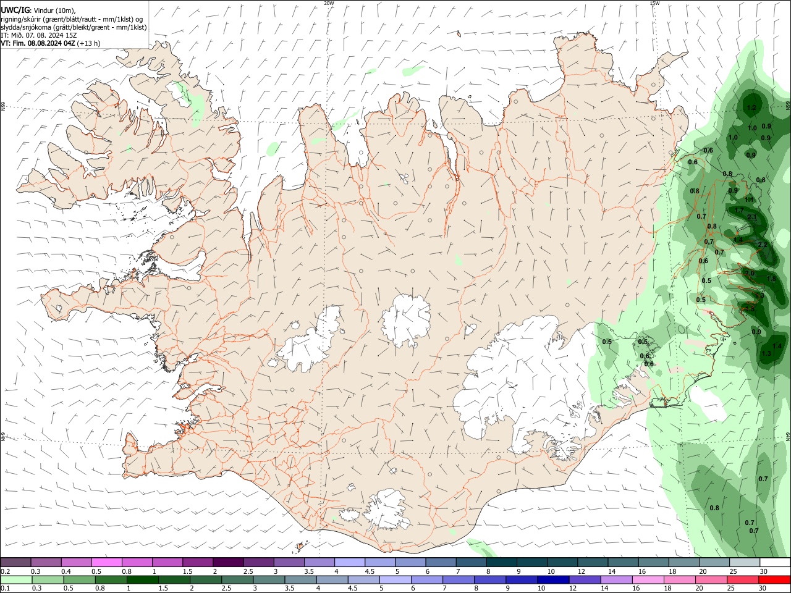Click the white 30 swatch in upper legend row
791x593 pixels.
776,562
